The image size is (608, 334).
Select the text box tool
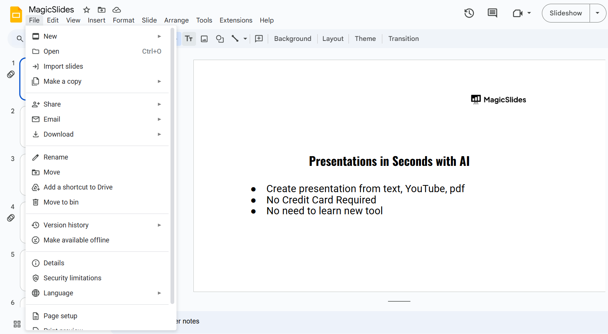click(189, 39)
